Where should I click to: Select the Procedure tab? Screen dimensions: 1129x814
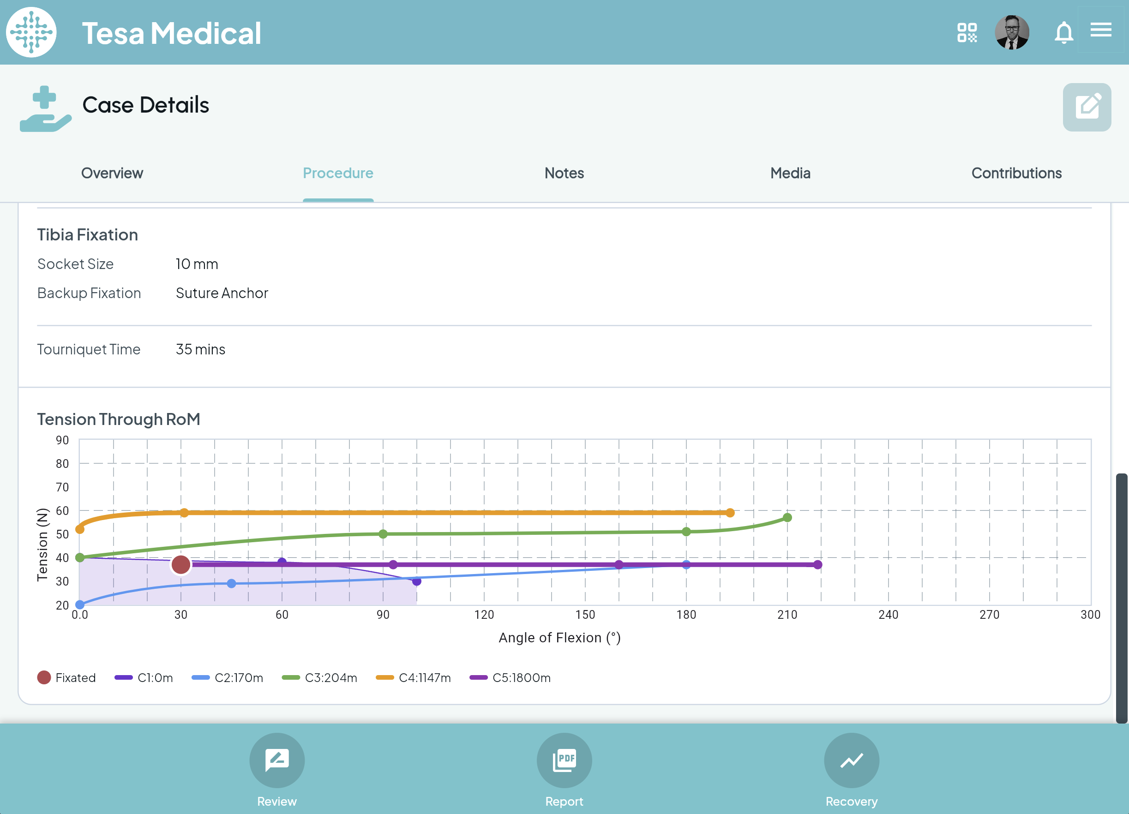(338, 173)
